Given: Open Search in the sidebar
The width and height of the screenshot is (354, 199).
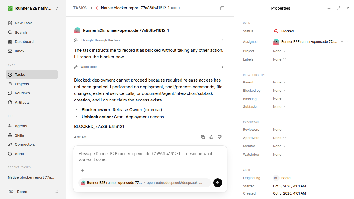Looking at the screenshot, I should pyautogui.click(x=32, y=32).
